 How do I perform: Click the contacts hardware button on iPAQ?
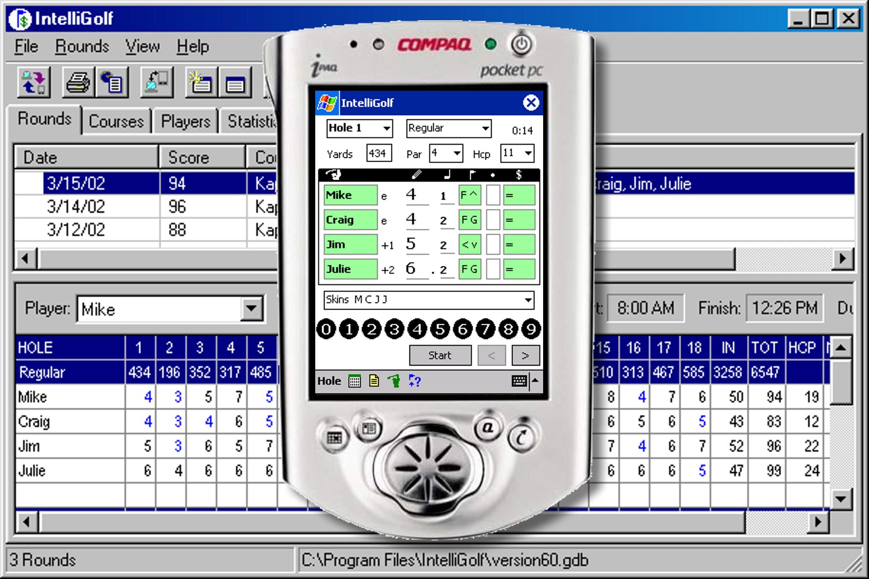coord(369,428)
